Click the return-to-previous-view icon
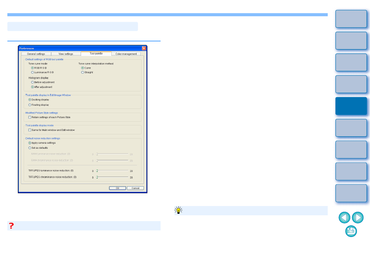This screenshot has height=261, width=370. [351, 231]
